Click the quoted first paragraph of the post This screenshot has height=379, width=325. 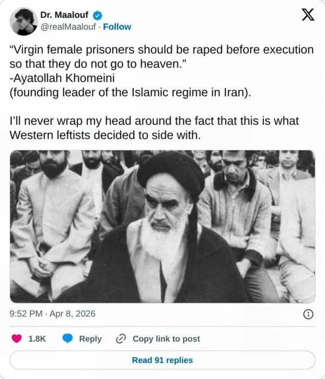(162, 57)
